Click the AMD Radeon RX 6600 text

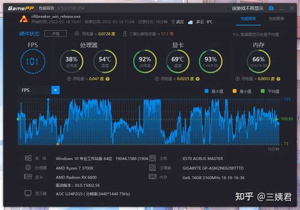coord(76,177)
